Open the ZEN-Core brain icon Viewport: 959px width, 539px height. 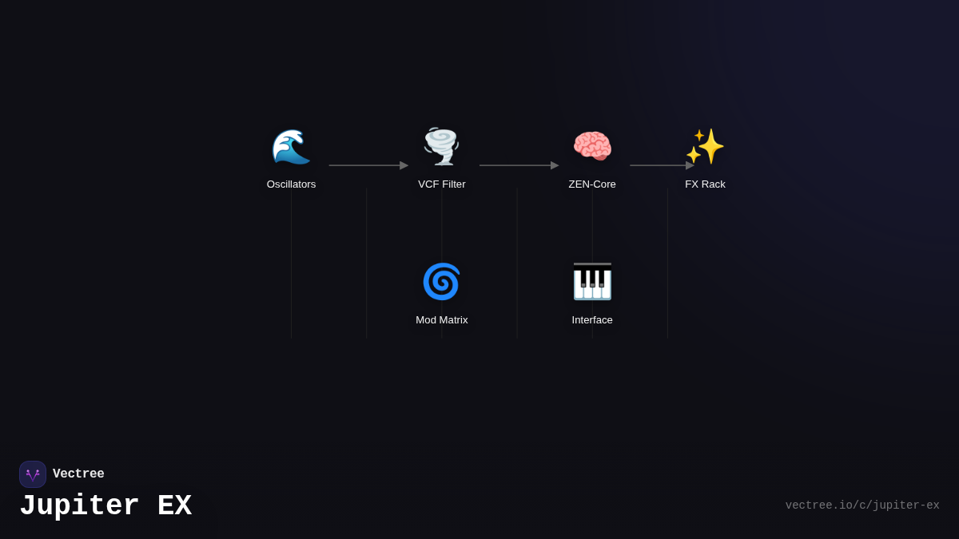(592, 147)
